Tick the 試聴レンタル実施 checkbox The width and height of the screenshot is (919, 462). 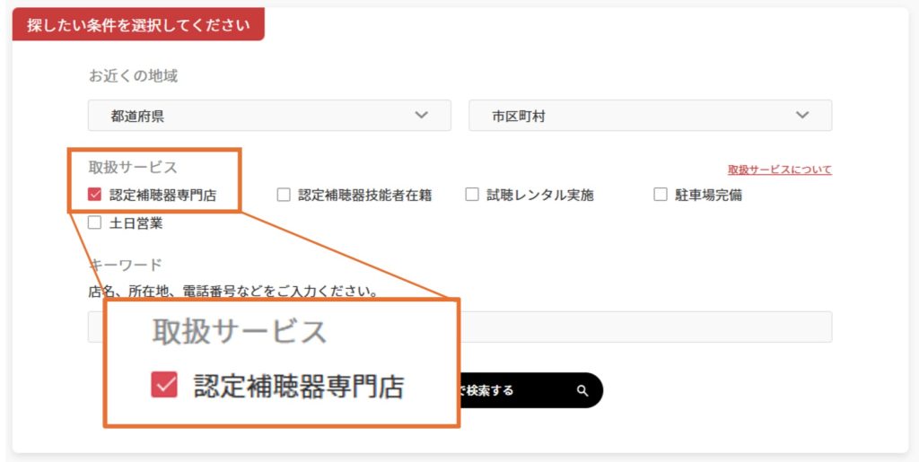pyautogui.click(x=472, y=195)
